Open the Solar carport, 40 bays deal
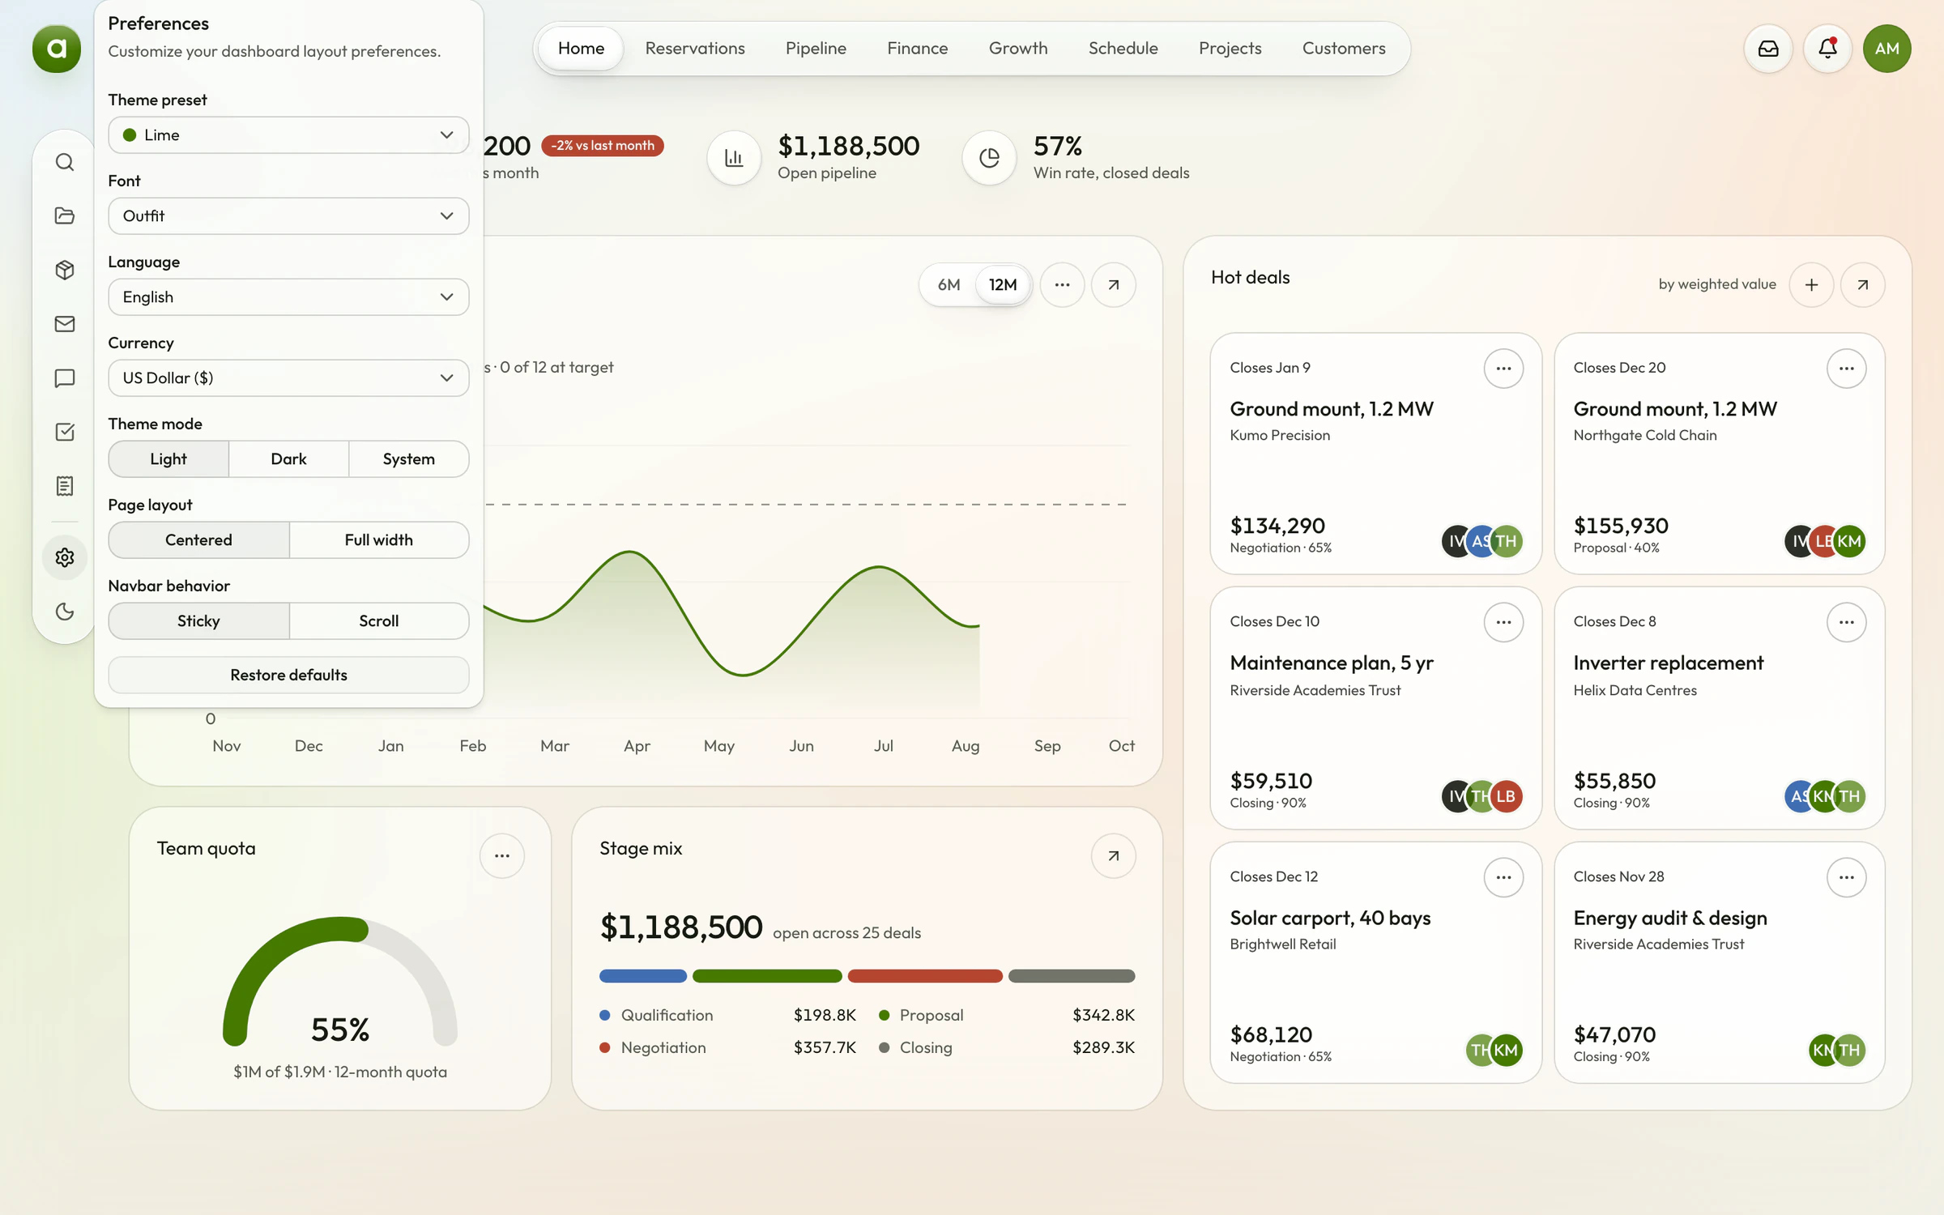This screenshot has width=1944, height=1215. (x=1375, y=963)
